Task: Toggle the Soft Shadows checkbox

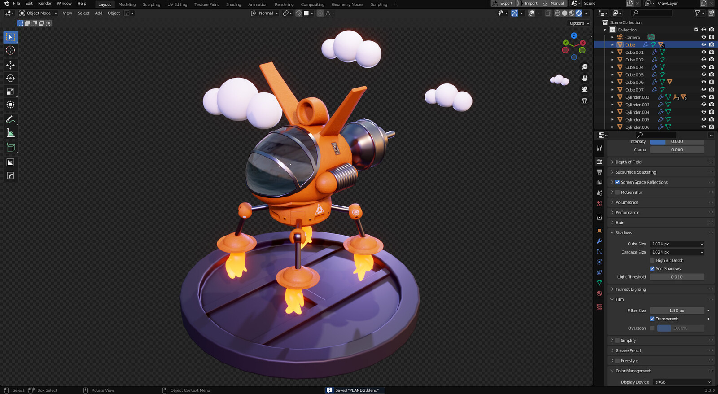Action: [652, 269]
